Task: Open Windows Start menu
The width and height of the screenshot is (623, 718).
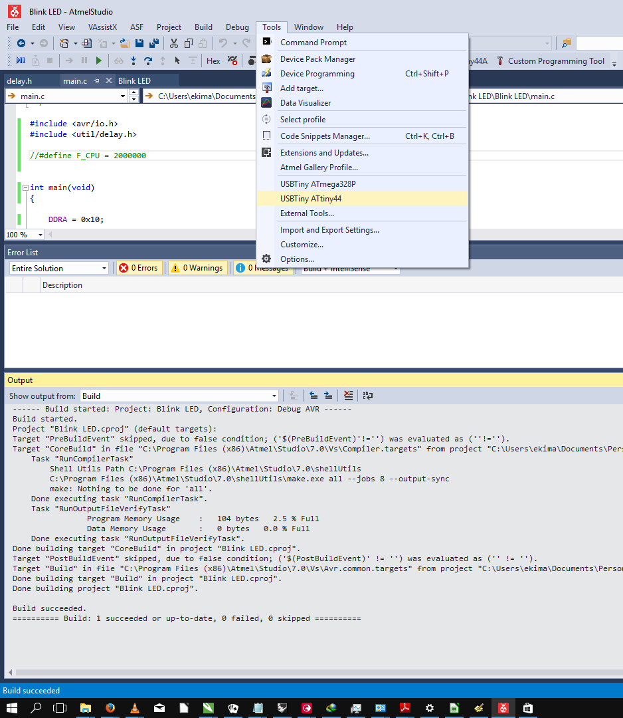Action: tap(11, 708)
